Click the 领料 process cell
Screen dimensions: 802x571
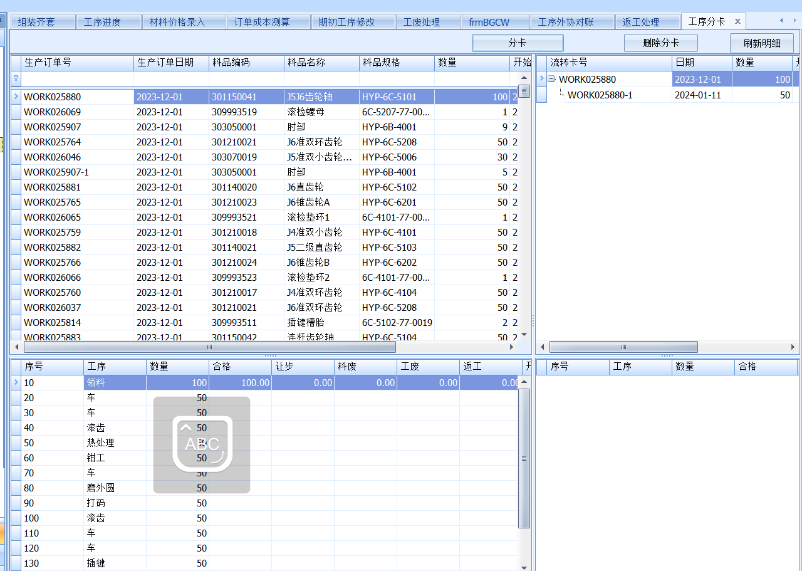pyautogui.click(x=115, y=383)
